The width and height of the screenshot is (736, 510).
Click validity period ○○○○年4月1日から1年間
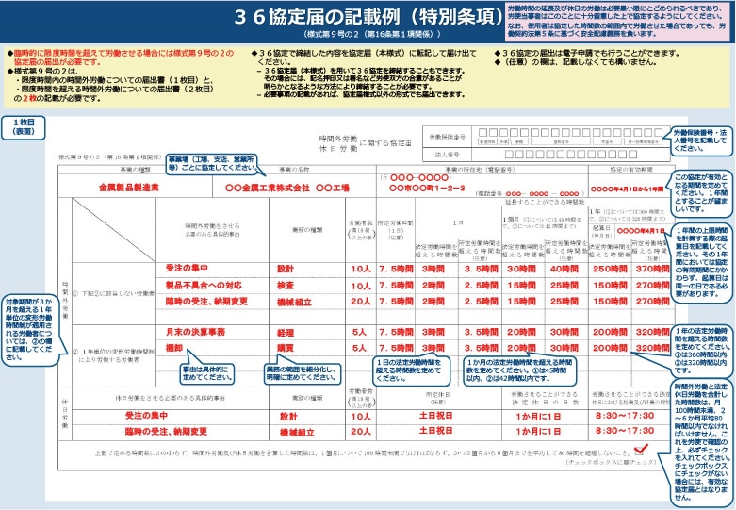click(627, 189)
